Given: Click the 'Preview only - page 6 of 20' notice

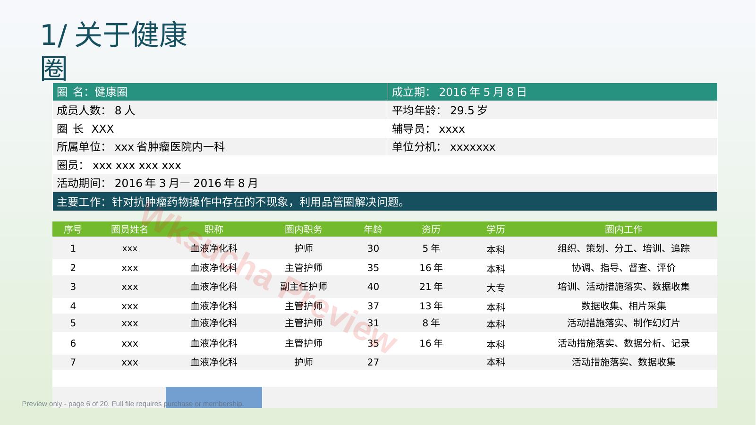Looking at the screenshot, I should point(133,404).
